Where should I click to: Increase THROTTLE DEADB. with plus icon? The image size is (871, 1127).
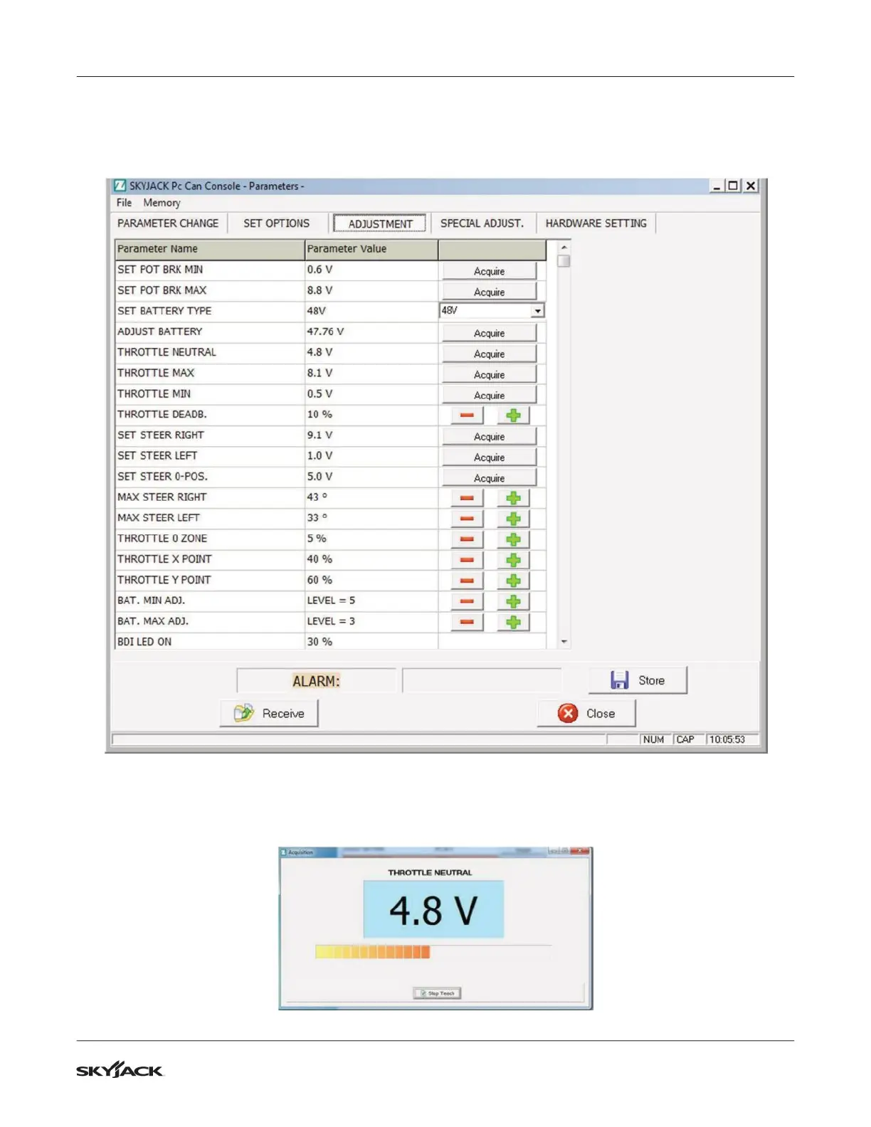click(513, 415)
